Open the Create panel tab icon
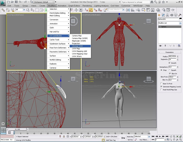 tap(159, 15)
